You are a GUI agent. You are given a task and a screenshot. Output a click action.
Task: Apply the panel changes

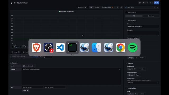157,3
